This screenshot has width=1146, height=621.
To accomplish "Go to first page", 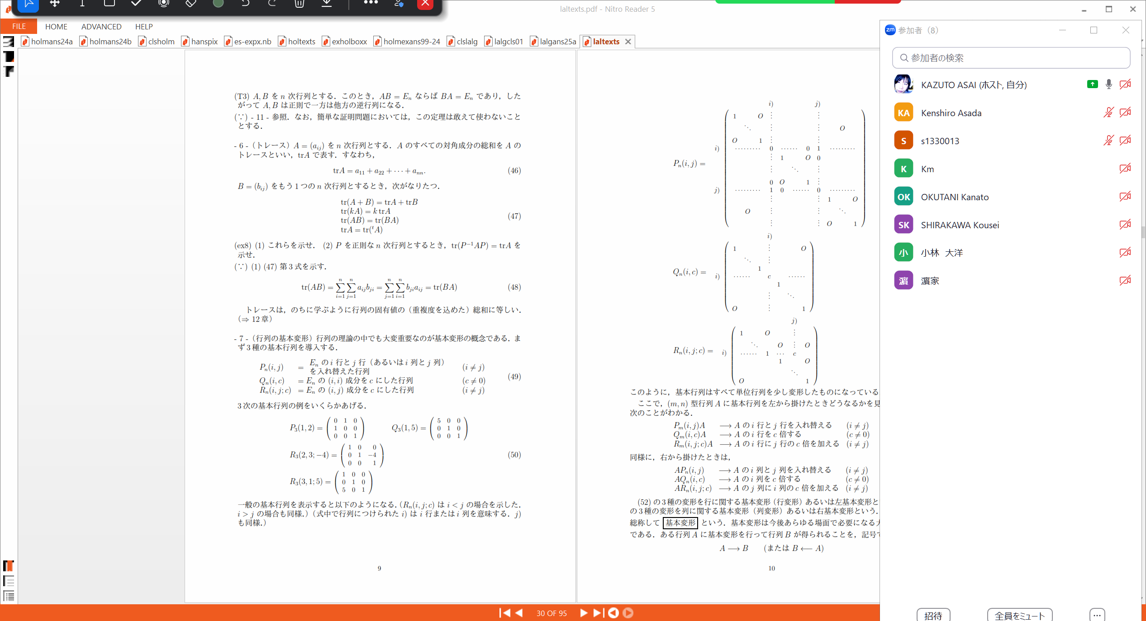I will click(504, 613).
